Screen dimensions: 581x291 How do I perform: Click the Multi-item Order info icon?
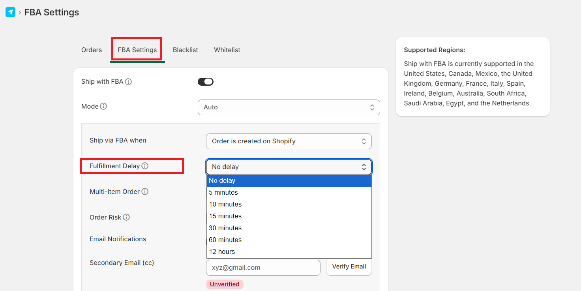click(x=145, y=192)
